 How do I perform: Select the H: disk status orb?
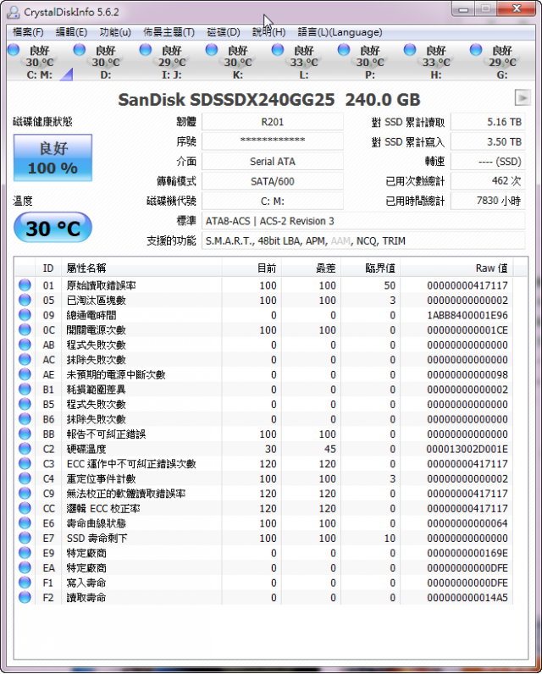(x=410, y=50)
